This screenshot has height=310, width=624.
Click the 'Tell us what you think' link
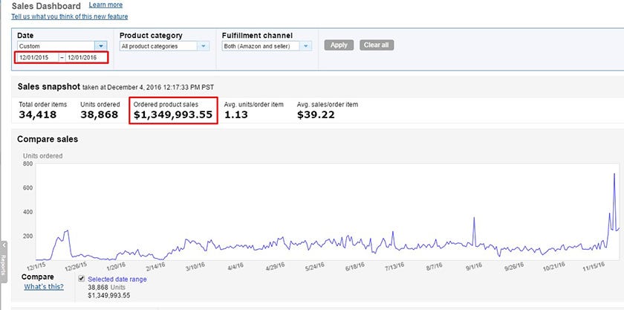pyautogui.click(x=70, y=16)
